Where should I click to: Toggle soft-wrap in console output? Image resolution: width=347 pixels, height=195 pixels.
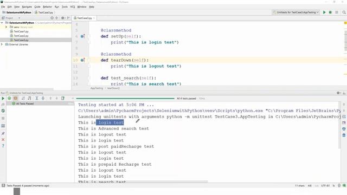click(344, 116)
